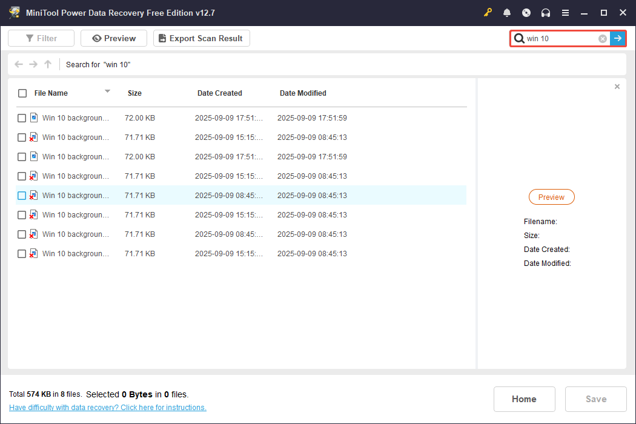Click the yellow key registration icon
Viewport: 636px width, 424px height.
pos(488,12)
